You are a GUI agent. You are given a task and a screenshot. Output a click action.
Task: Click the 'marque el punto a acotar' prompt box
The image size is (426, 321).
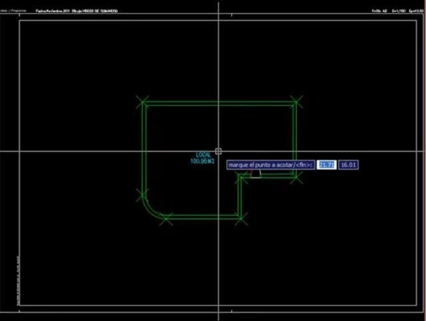coord(271,165)
